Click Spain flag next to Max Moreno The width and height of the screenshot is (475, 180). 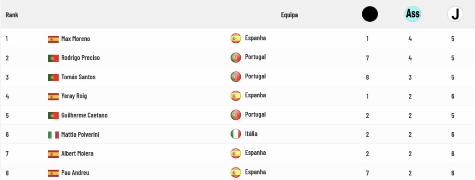click(x=53, y=39)
